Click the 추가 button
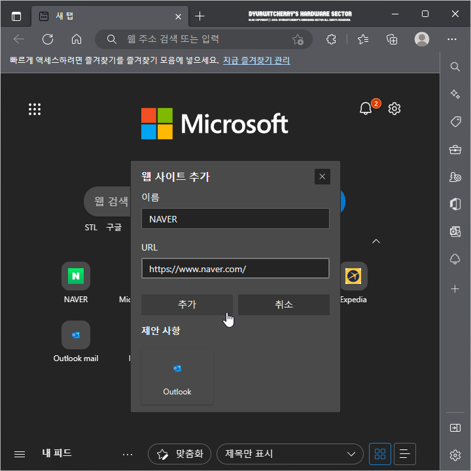Image resolution: width=471 pixels, height=471 pixels. pyautogui.click(x=187, y=305)
